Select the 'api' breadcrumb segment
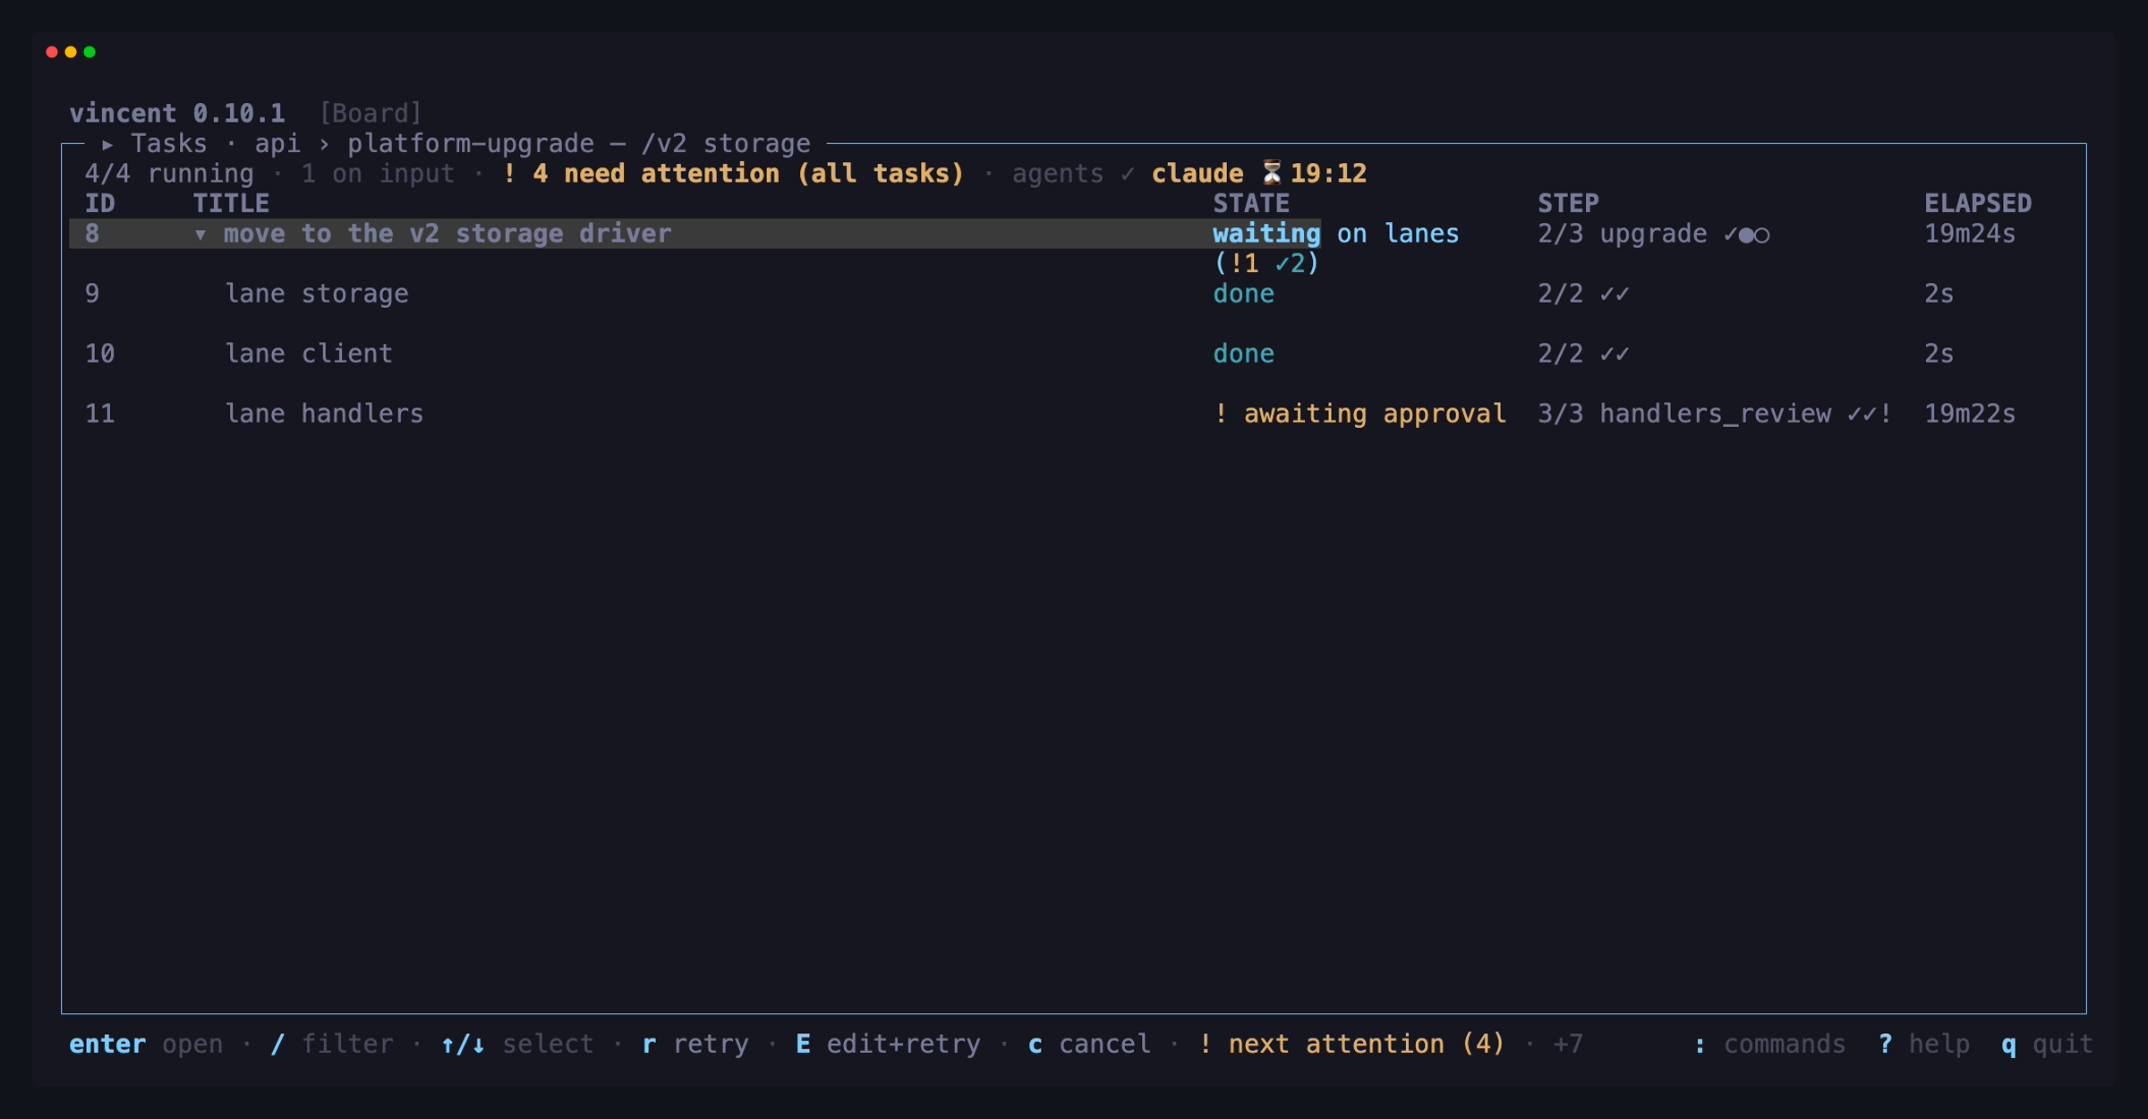2148x1119 pixels. (x=277, y=143)
